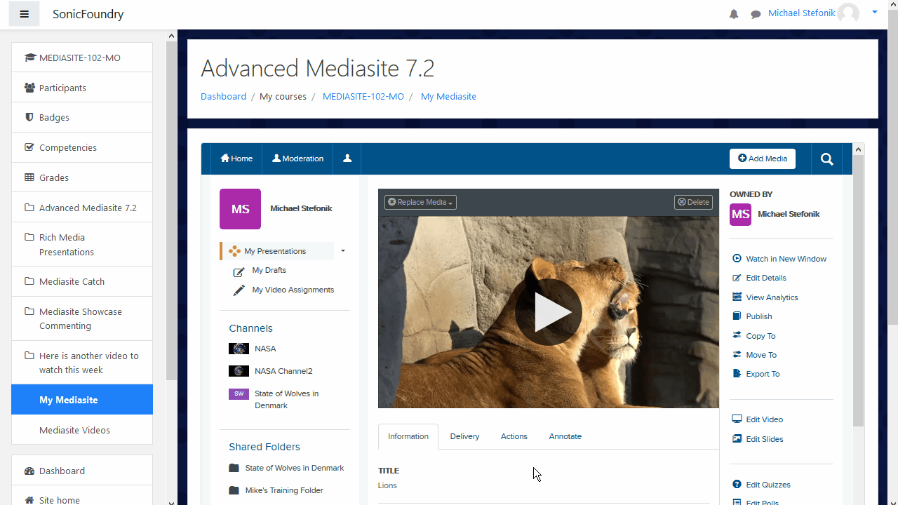Screen dimensions: 898x505
Task: Open Mediasite Showcase Commenting sidebar section
Action: 82,318
